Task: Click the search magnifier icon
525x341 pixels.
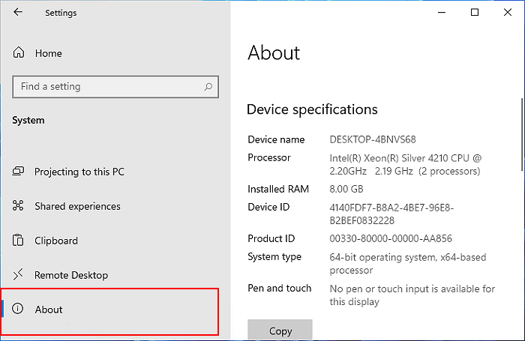Action: pos(208,87)
